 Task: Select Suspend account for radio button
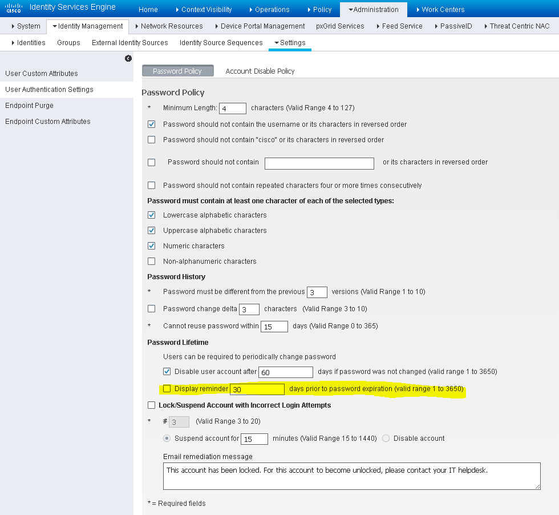tap(167, 438)
